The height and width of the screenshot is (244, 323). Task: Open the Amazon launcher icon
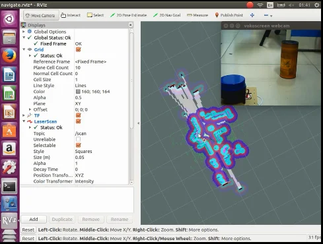coord(9,149)
